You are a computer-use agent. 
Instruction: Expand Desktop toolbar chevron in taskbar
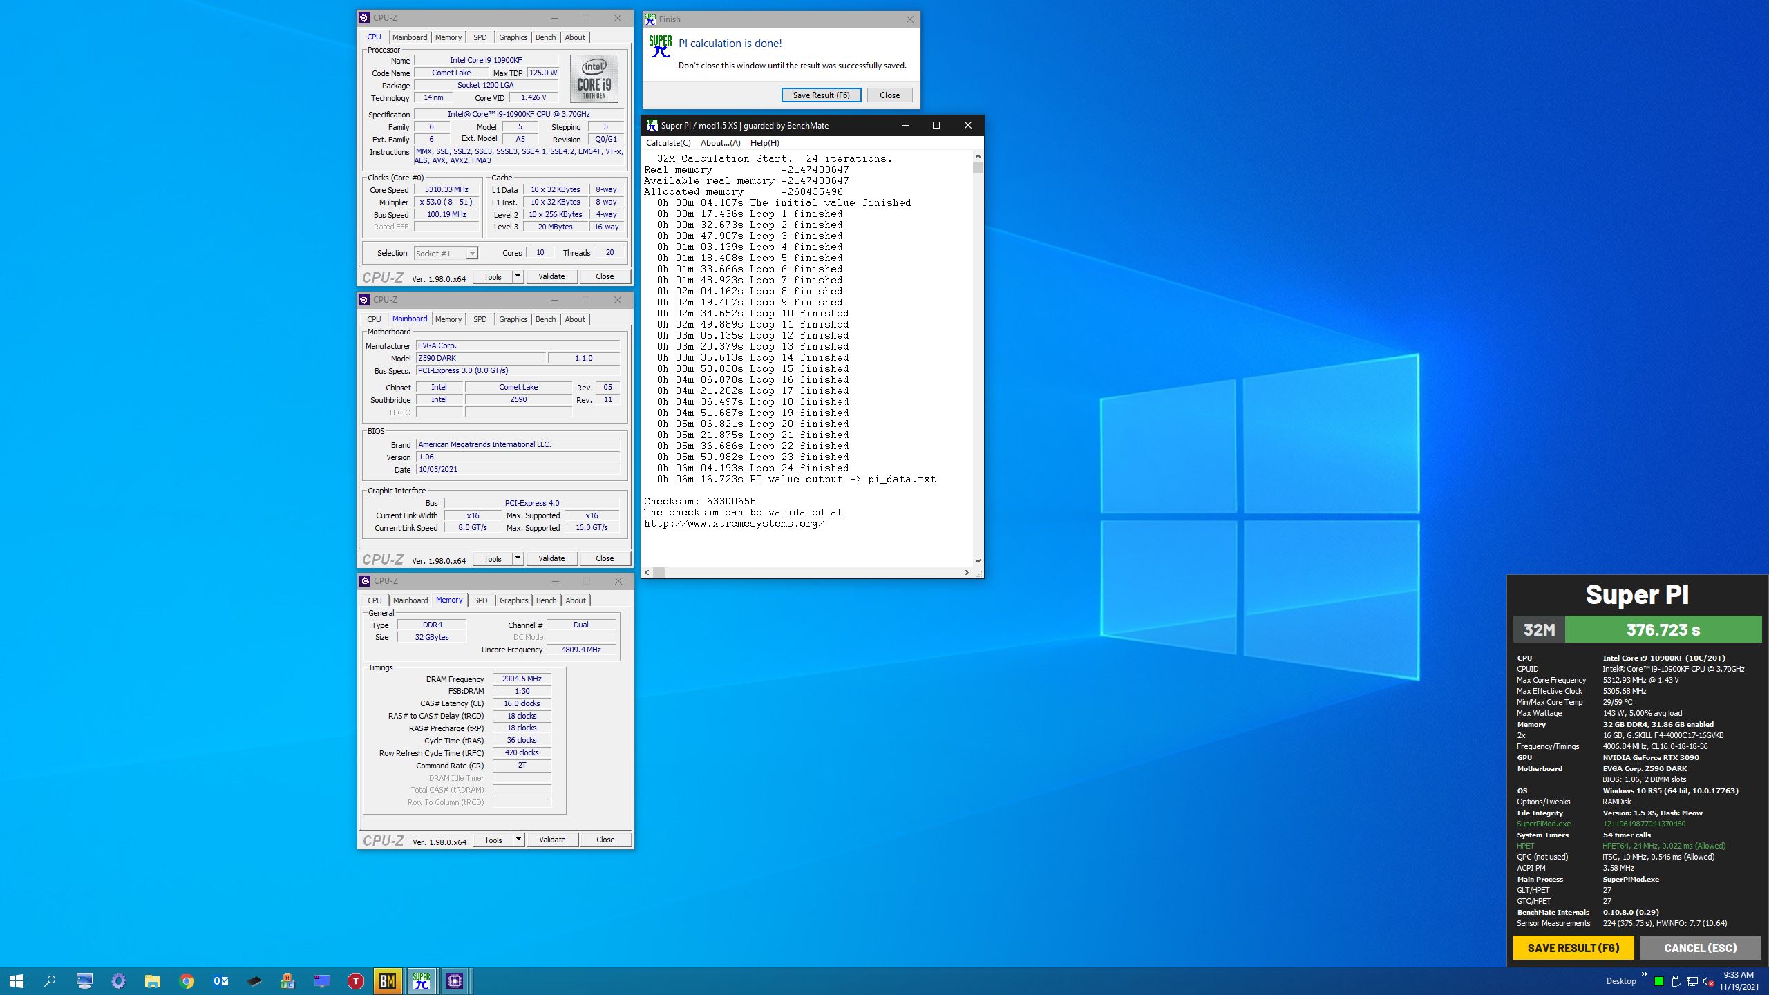(x=1645, y=975)
